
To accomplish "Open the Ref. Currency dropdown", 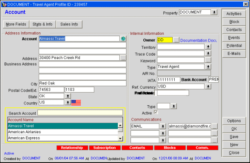I will [208, 87].
